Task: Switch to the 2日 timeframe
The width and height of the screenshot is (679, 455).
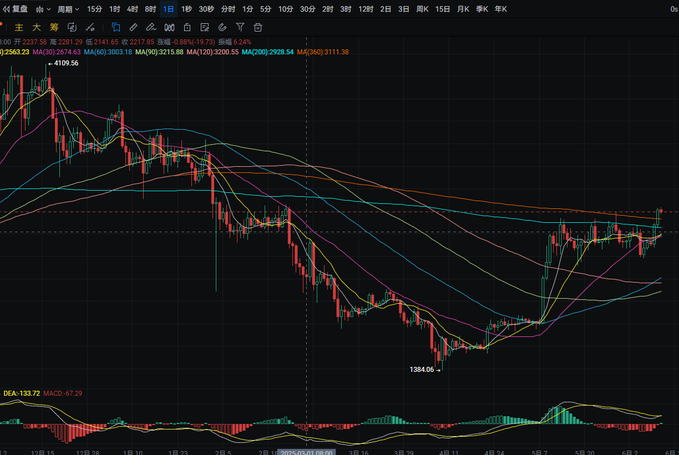Action: coord(386,9)
